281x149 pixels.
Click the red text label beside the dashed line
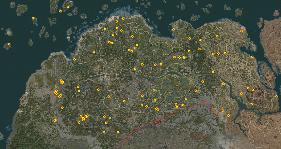click(157, 122)
